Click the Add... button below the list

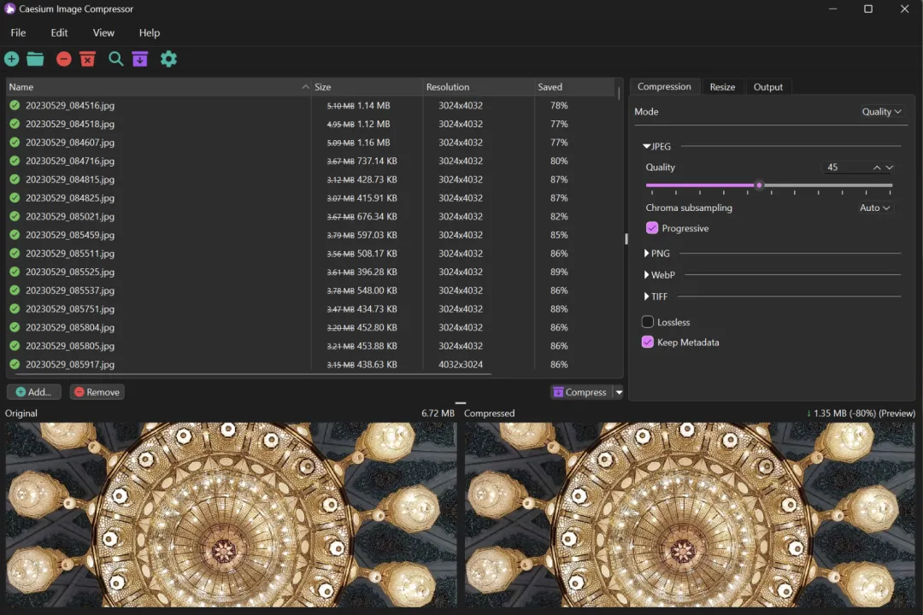coord(34,392)
